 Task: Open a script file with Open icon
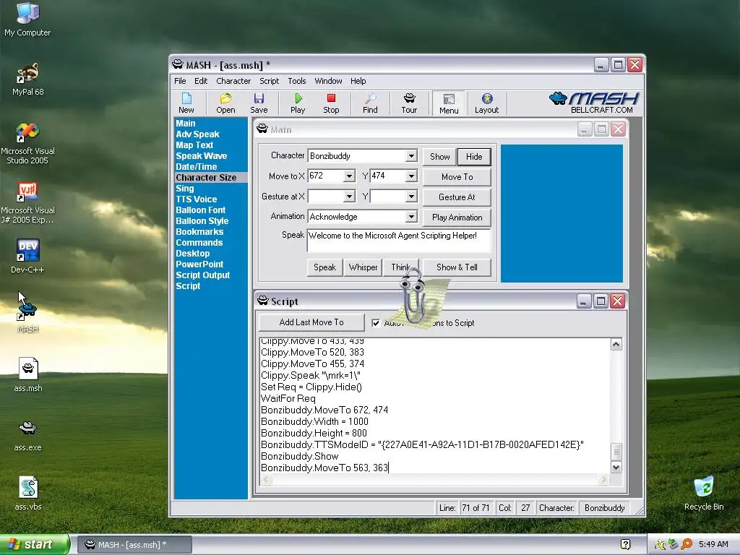[225, 103]
